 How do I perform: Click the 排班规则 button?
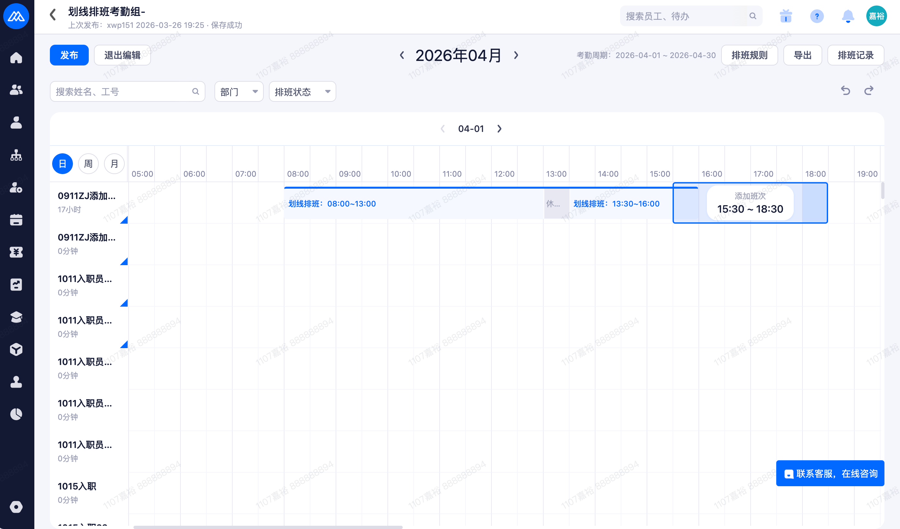(x=749, y=55)
